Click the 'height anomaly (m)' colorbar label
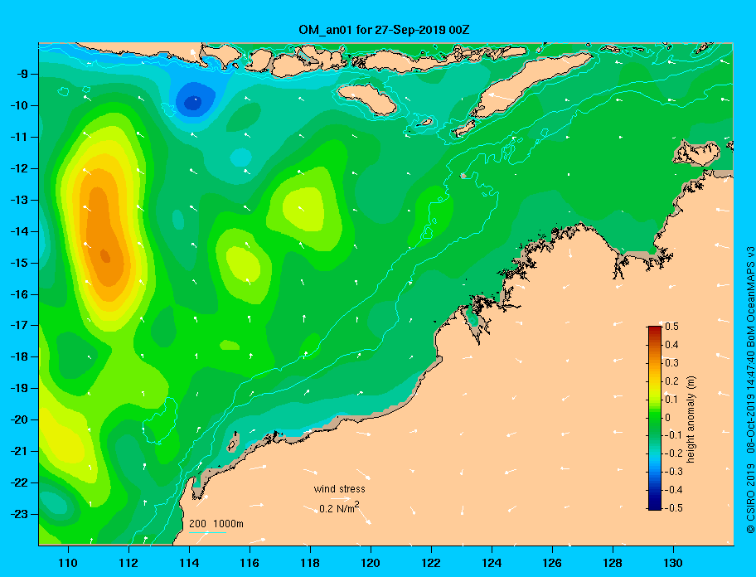The width and height of the screenshot is (756, 577). coord(691,419)
